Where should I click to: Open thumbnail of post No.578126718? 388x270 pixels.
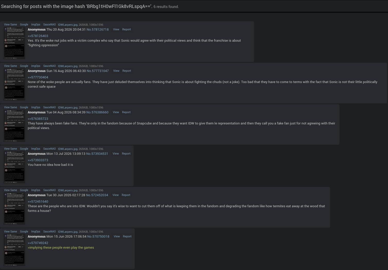pos(14,43)
